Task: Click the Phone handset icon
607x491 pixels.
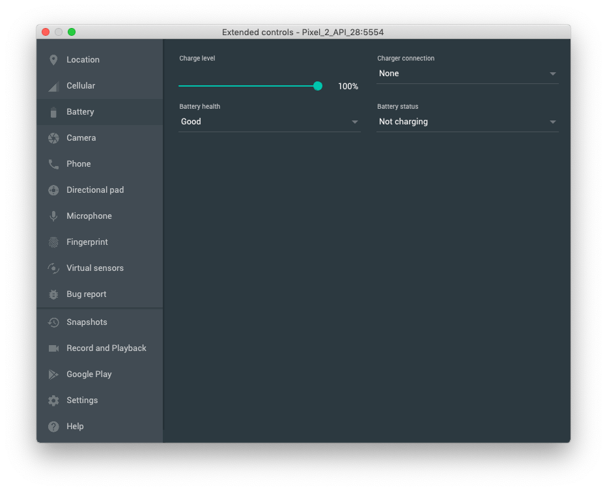Action: [x=53, y=164]
